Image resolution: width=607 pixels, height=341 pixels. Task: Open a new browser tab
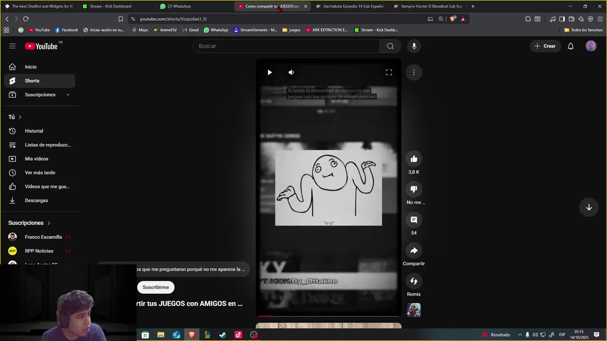(x=473, y=6)
